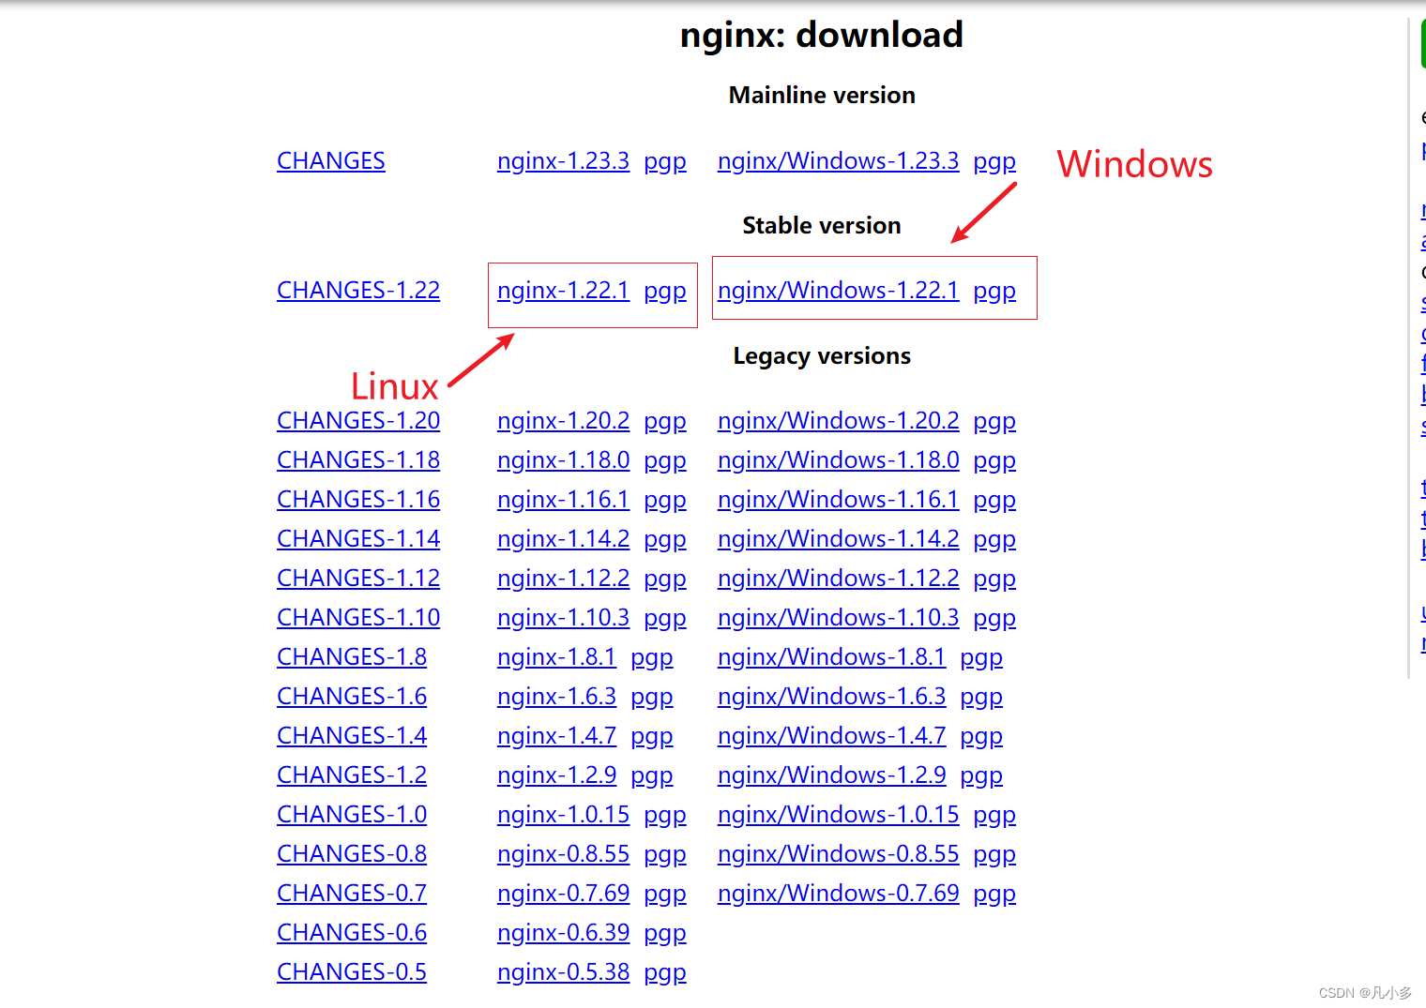
Task: Download nginx-1.10.3 source
Action: coord(563,618)
